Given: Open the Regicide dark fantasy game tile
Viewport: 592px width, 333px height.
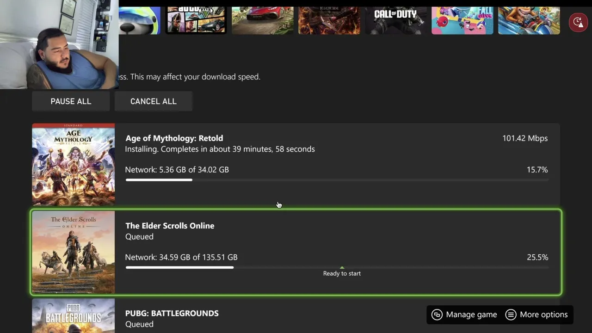Looking at the screenshot, I should 329,20.
